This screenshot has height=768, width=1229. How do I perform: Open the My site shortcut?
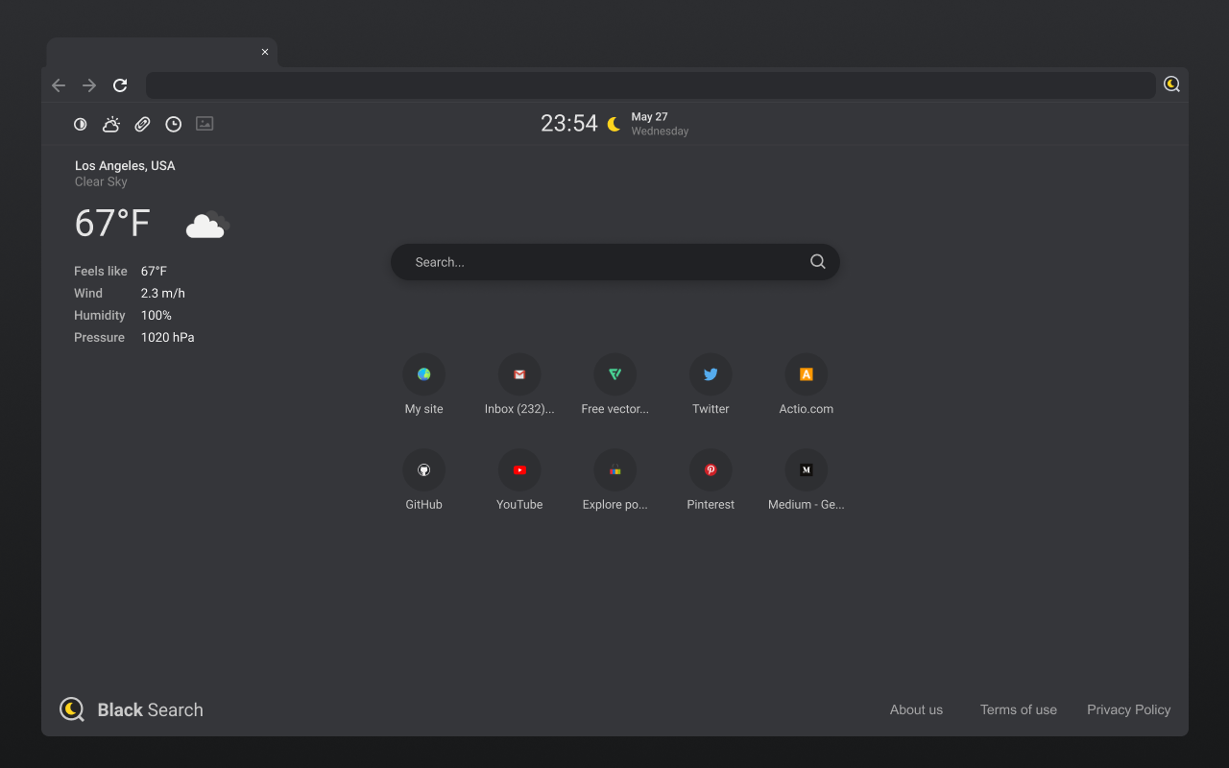423,374
